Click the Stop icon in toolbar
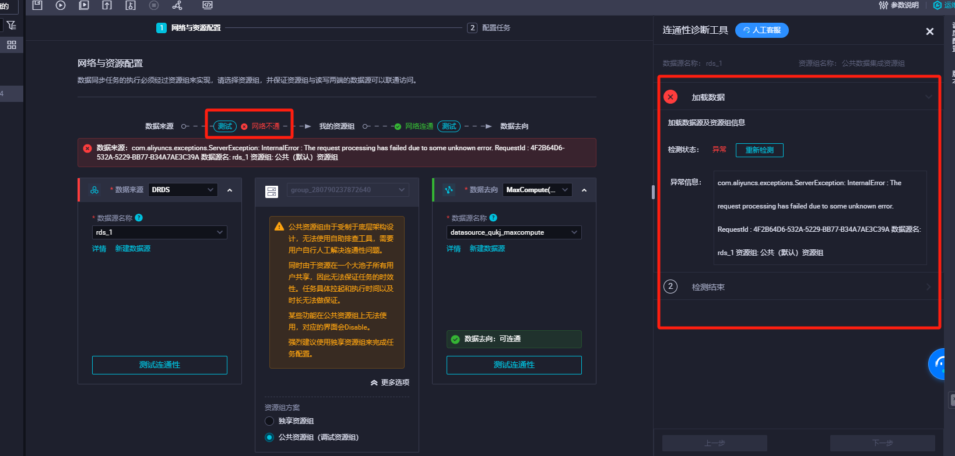This screenshot has width=955, height=456. (154, 5)
